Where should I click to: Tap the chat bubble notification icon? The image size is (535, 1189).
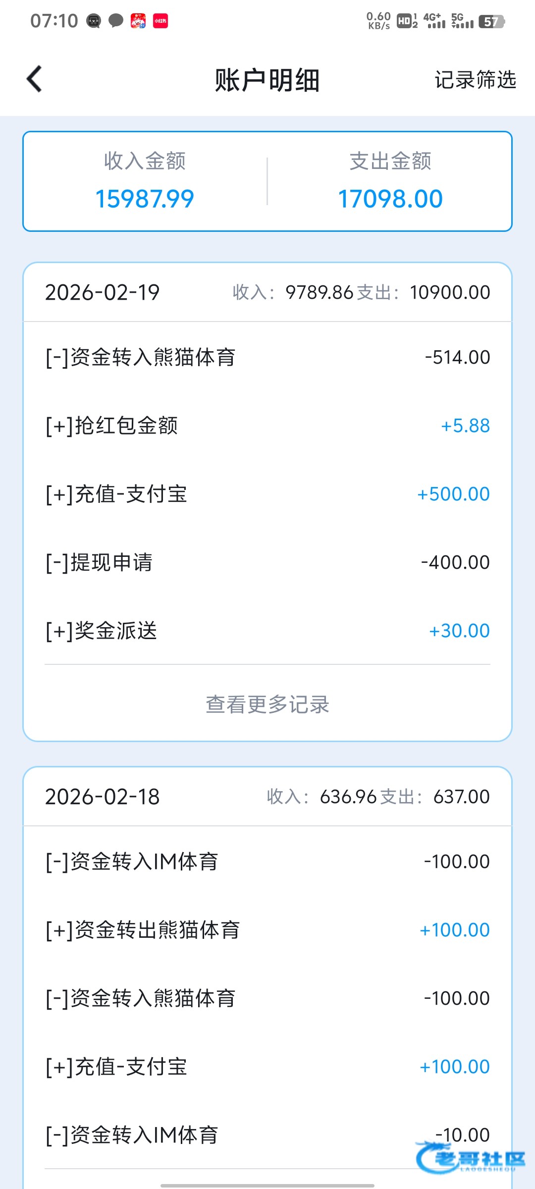click(x=116, y=21)
